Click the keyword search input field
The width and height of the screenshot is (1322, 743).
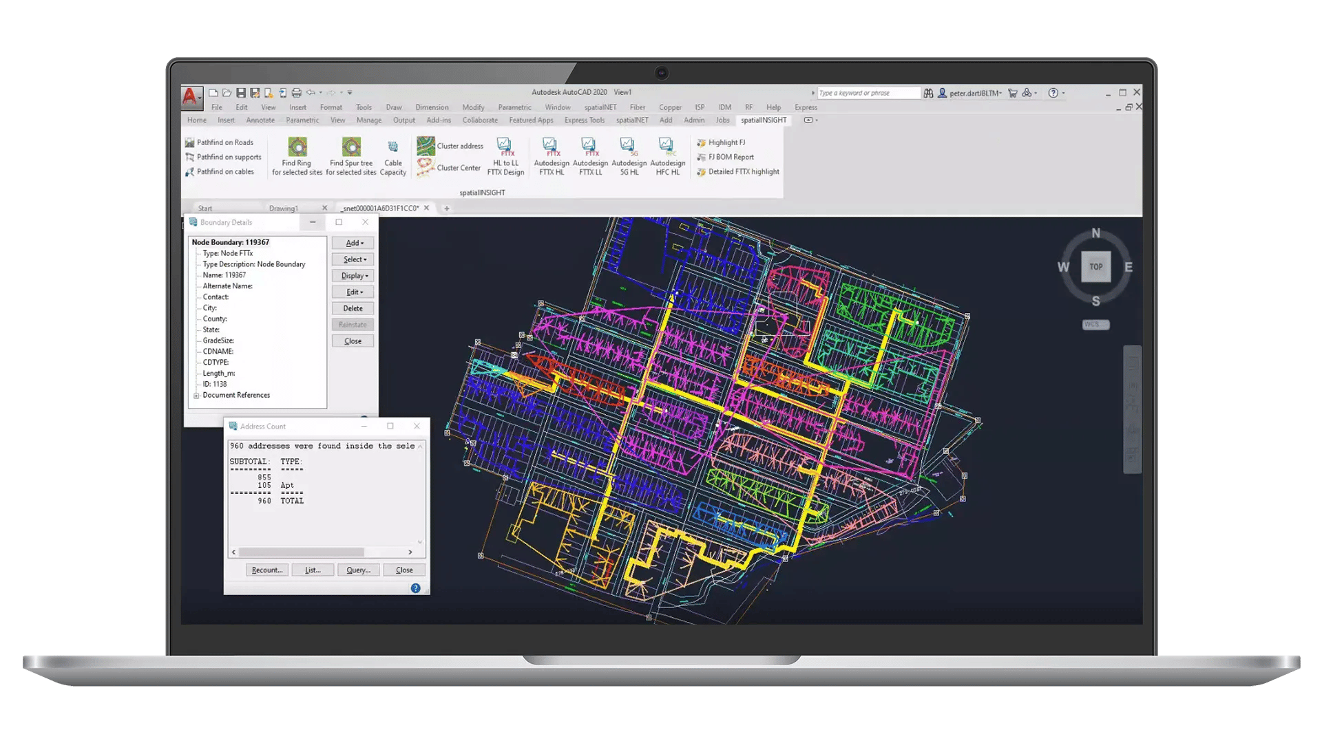pyautogui.click(x=868, y=93)
